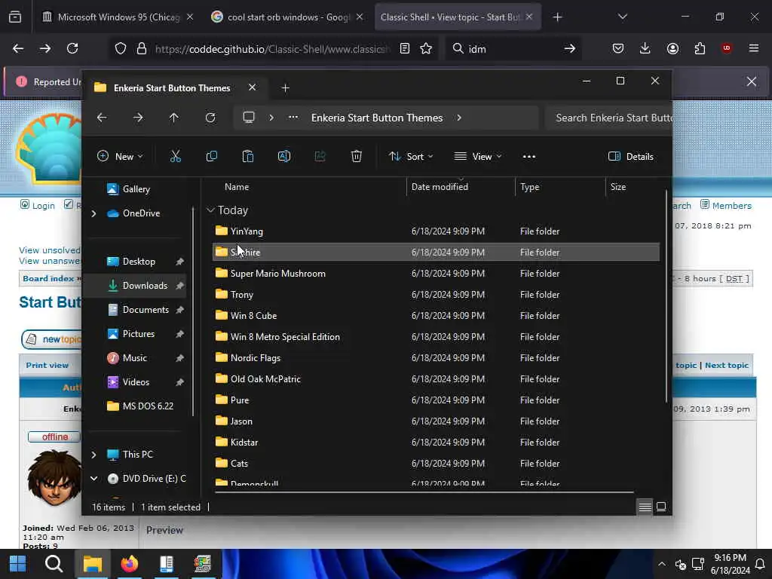The image size is (772, 579).
Task: Open Firefox application hamburger menu
Action: [x=754, y=48]
